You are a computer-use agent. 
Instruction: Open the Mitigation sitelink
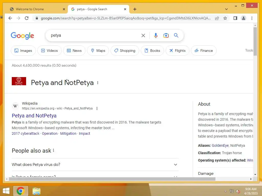click(x=68, y=133)
